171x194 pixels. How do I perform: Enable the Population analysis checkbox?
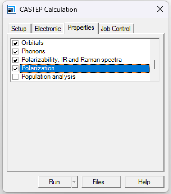tap(16, 77)
